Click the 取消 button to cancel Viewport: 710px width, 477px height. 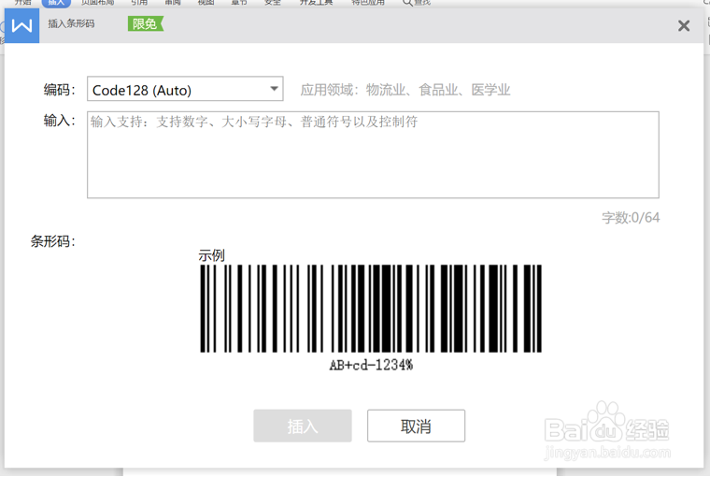point(416,426)
